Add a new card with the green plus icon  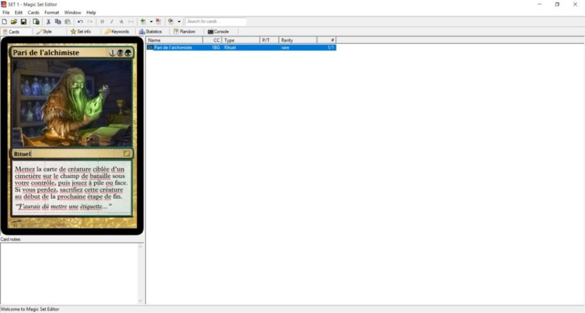coord(143,22)
